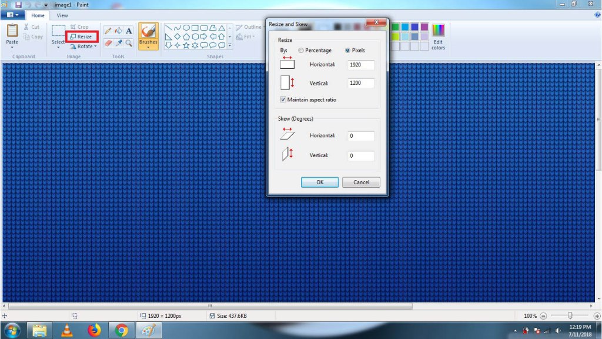Click the Resize Vertical pixels field
This screenshot has height=339, width=602.
(361, 83)
